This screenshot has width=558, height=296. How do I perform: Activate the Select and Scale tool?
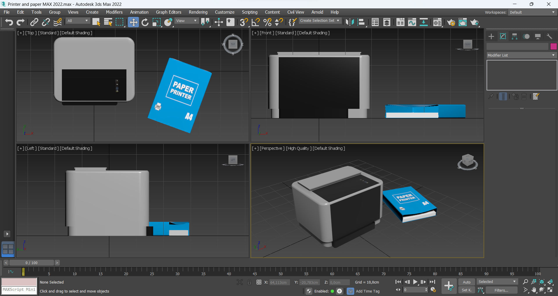(x=157, y=22)
